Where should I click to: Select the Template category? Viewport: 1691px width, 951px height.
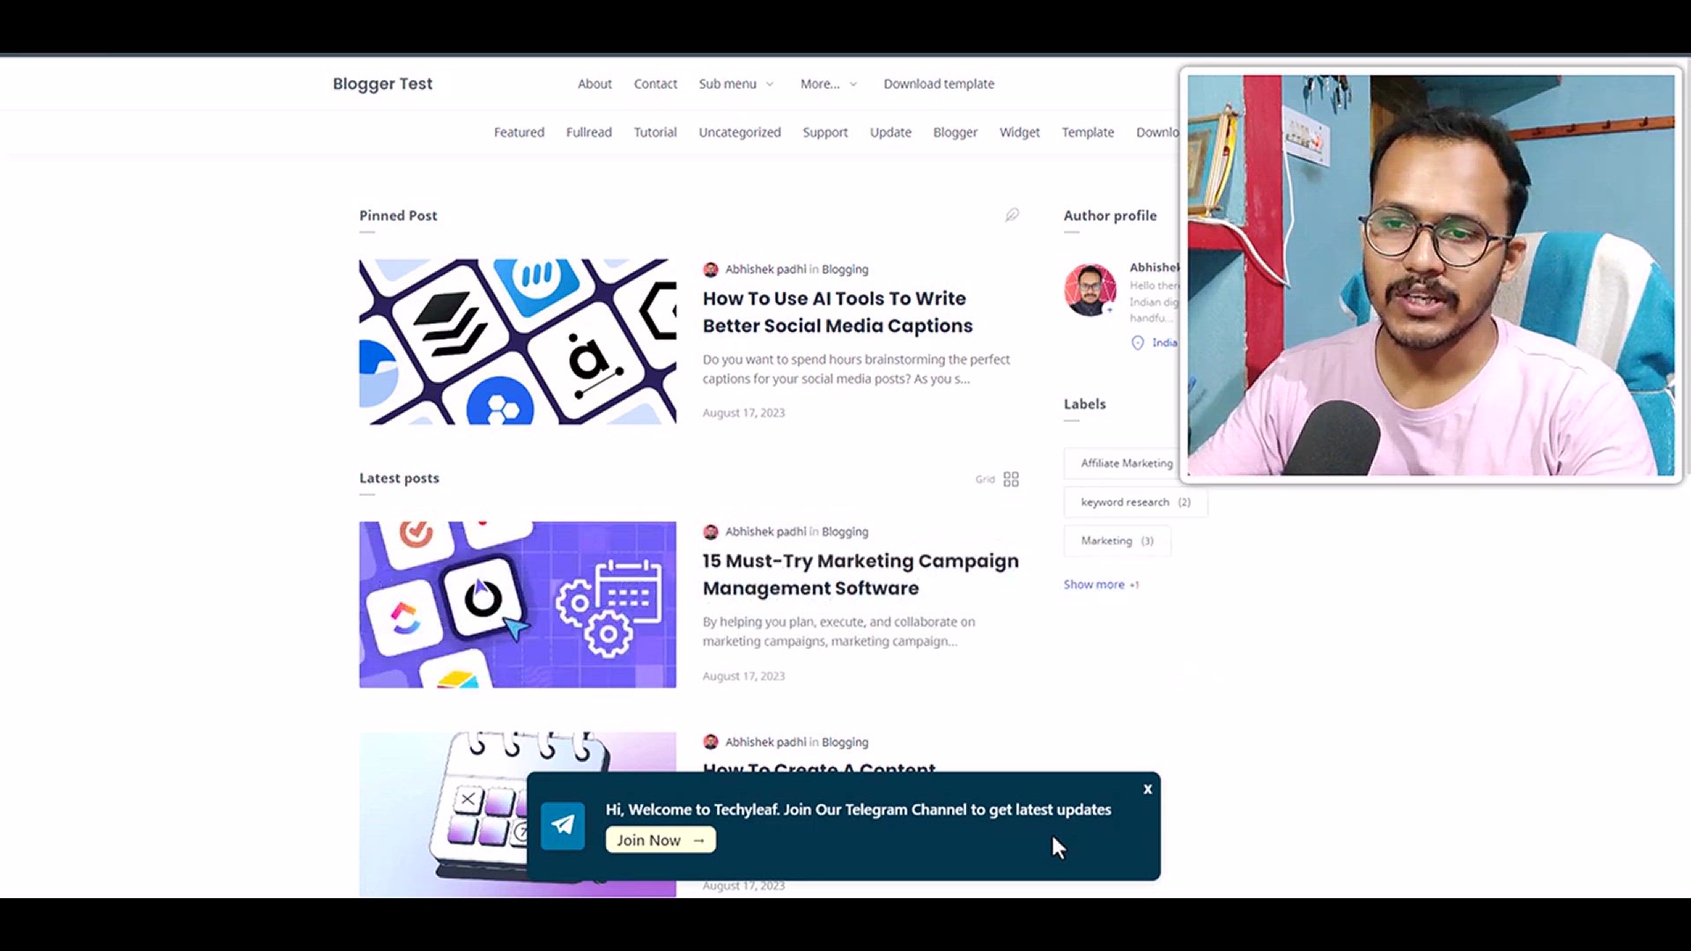pos(1088,132)
